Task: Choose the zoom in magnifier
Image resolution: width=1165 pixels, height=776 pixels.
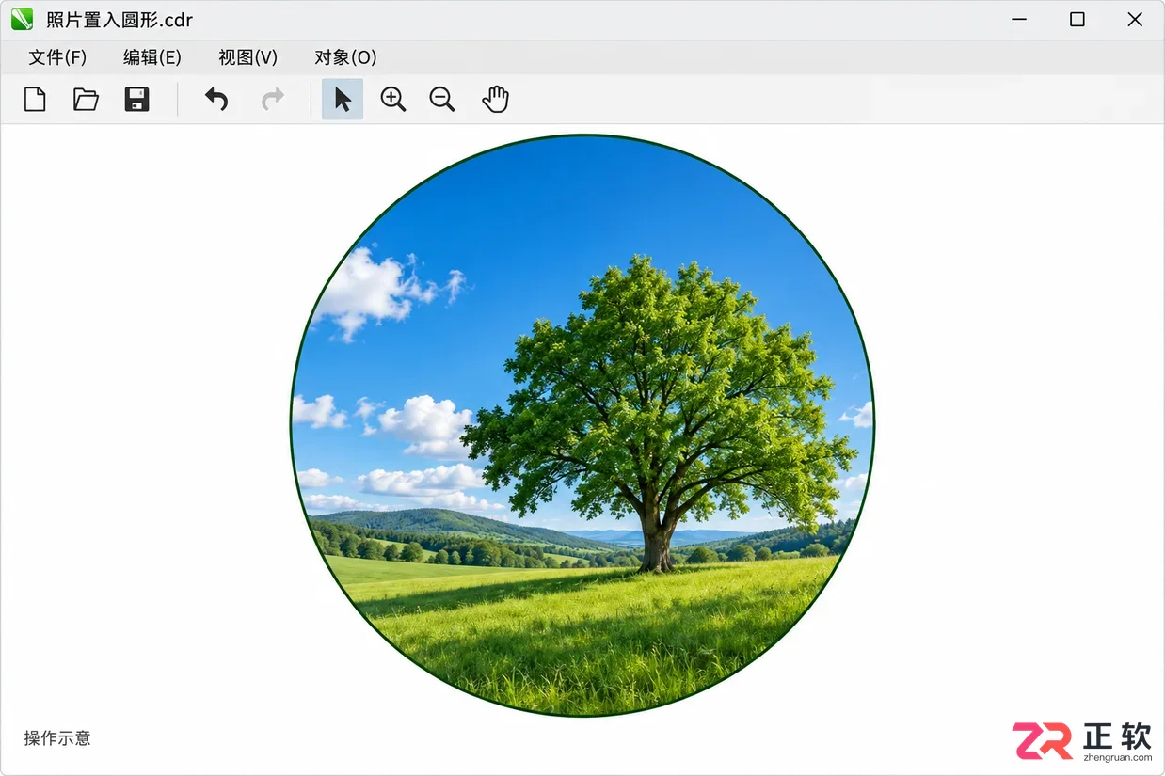Action: (x=392, y=99)
